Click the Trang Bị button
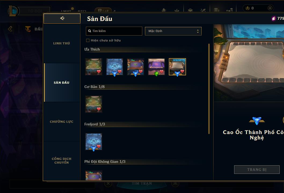Screen dimensions: 284x193 tap(257, 170)
